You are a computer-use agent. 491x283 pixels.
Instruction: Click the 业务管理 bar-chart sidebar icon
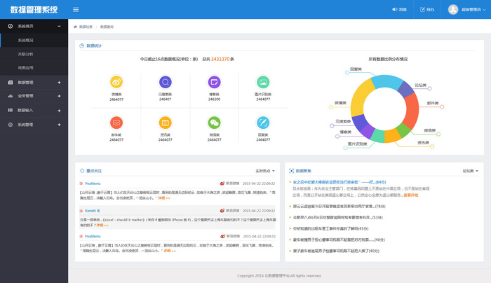[11, 96]
